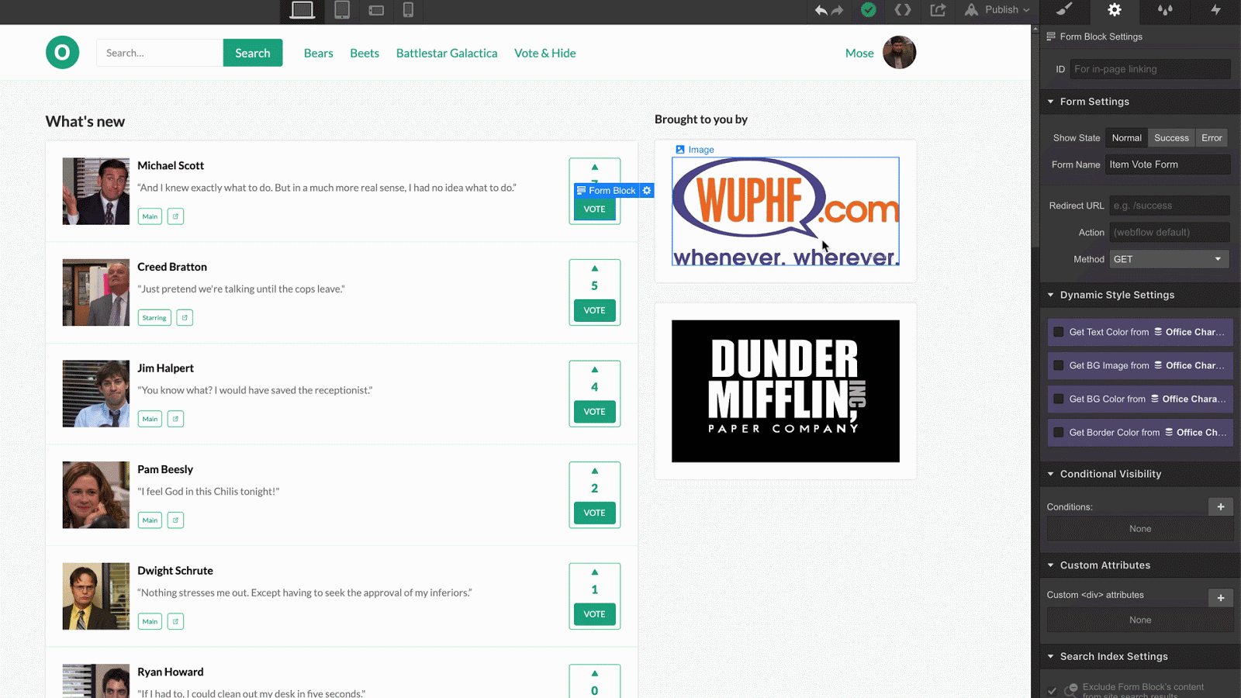Screen dimensions: 1241x698
Task: Switch to tablet viewport icon
Action: pos(342,10)
